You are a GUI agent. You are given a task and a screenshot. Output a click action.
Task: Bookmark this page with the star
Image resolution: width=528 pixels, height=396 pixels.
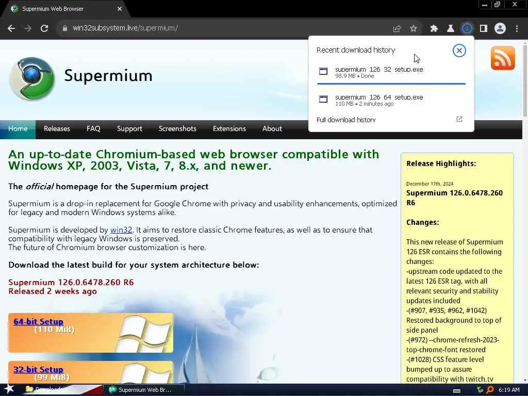click(414, 29)
